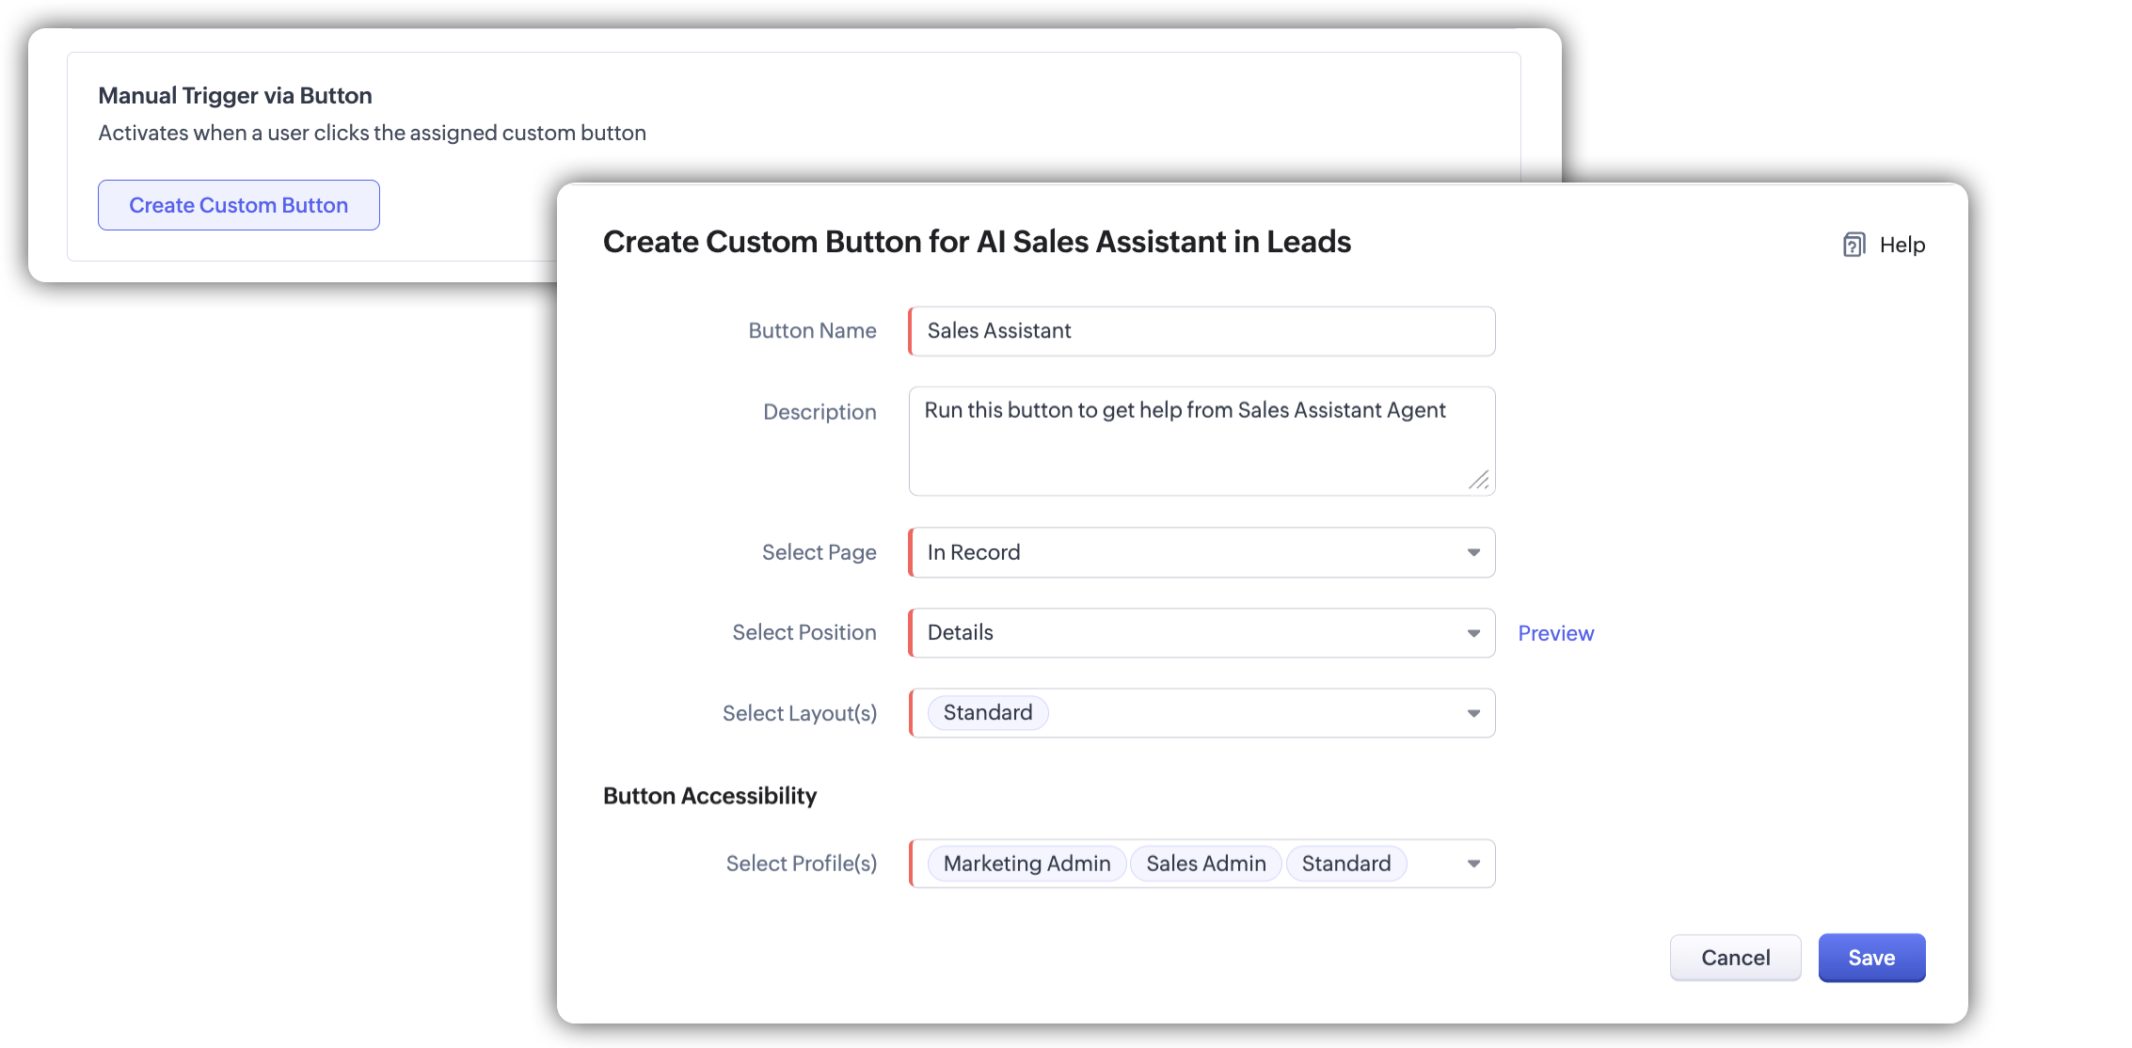
Task: Expand the Select Layout(s) dropdown arrow
Action: point(1473,713)
